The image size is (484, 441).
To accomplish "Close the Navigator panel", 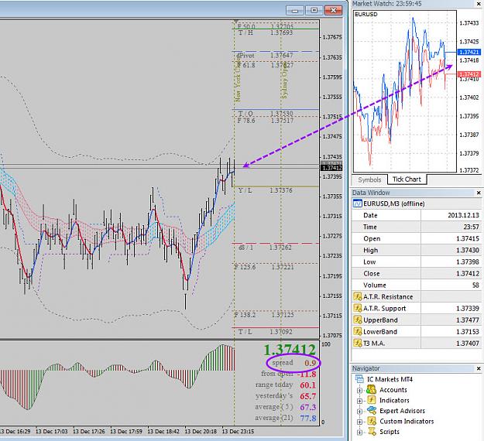I will point(479,368).
